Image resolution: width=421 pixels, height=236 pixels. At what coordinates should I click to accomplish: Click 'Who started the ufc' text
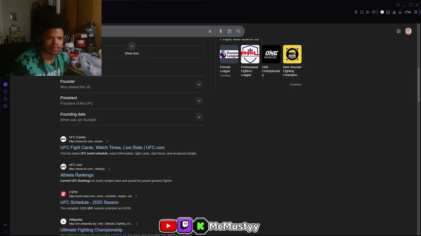75,87
